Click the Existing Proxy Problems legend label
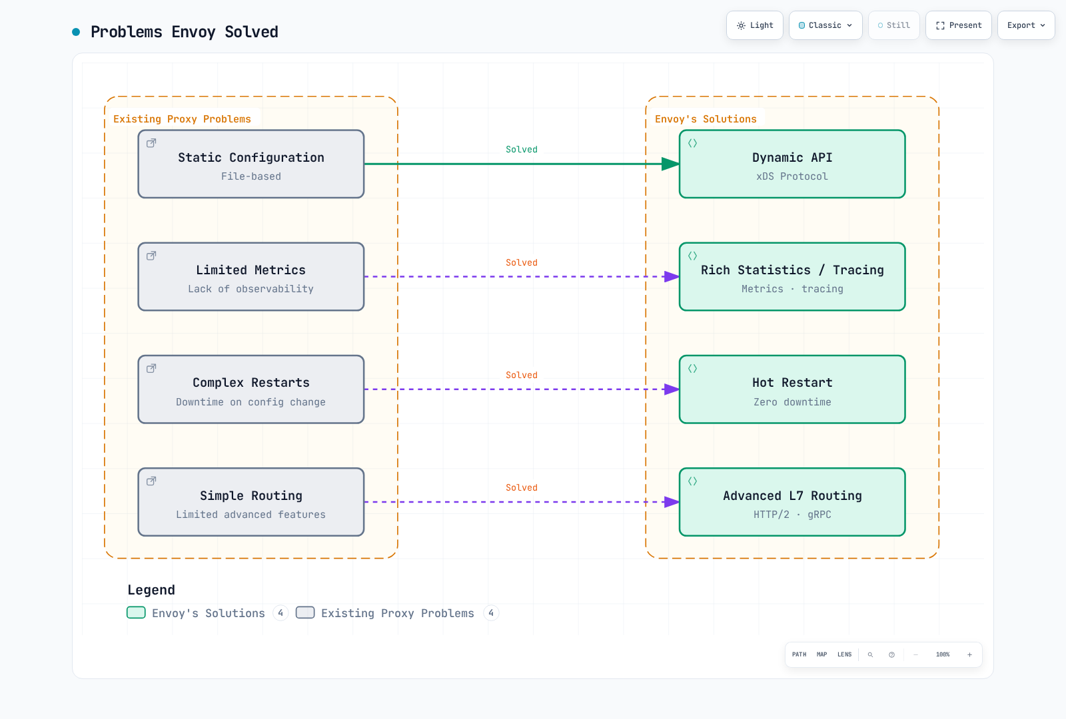Screen dimensions: 1066x719 click(x=398, y=613)
